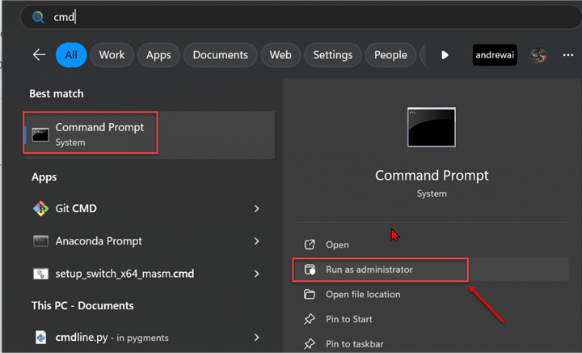This screenshot has height=353, width=582.
Task: Click the setup_switch_x64_masm.cmd file icon
Action: tap(40, 274)
